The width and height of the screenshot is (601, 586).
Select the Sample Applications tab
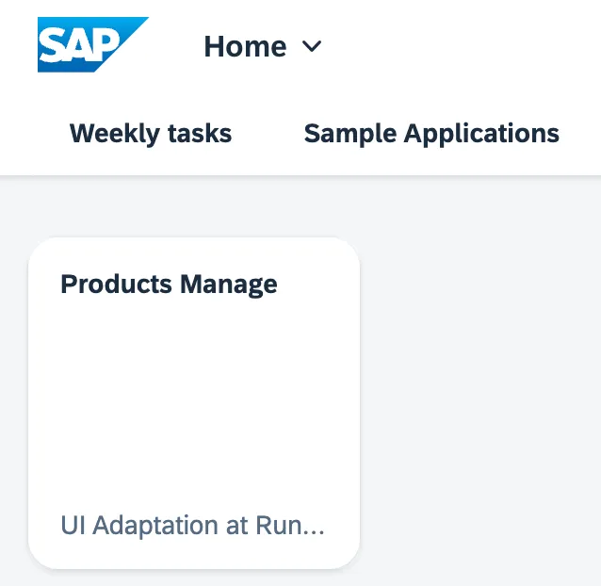tap(431, 134)
